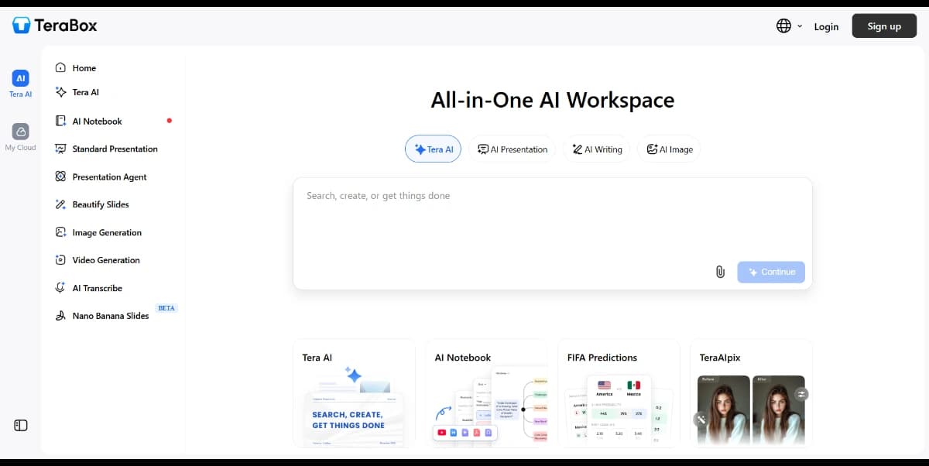Click the All-in-One AI Workspace heading
929x466 pixels.
(x=553, y=101)
